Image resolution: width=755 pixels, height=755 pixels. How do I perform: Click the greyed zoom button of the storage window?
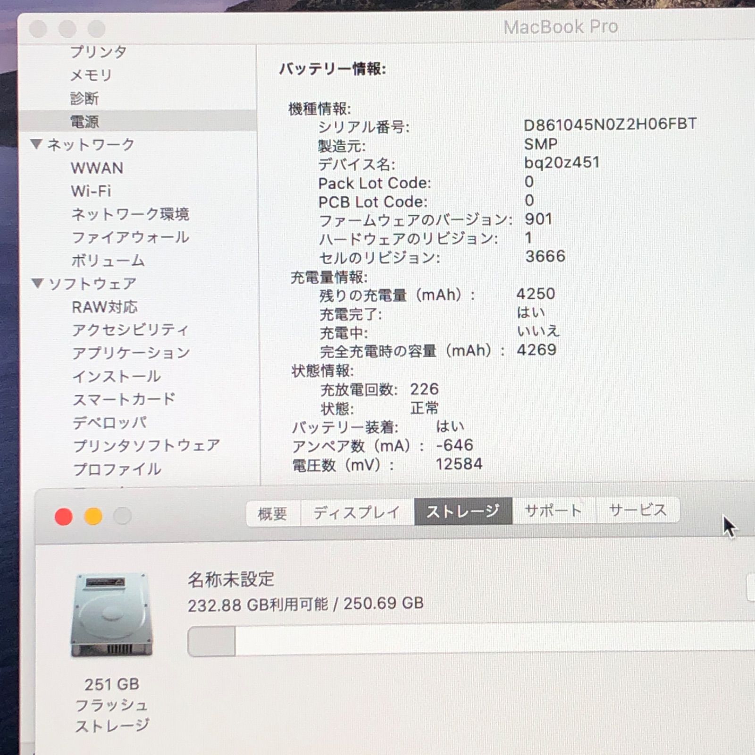click(122, 516)
